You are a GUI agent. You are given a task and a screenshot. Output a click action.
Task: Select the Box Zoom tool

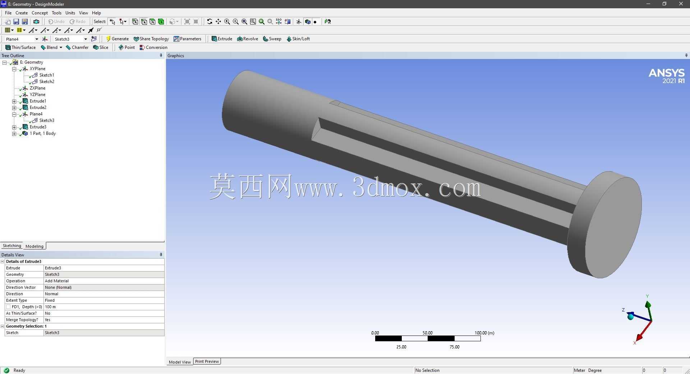pyautogui.click(x=235, y=22)
